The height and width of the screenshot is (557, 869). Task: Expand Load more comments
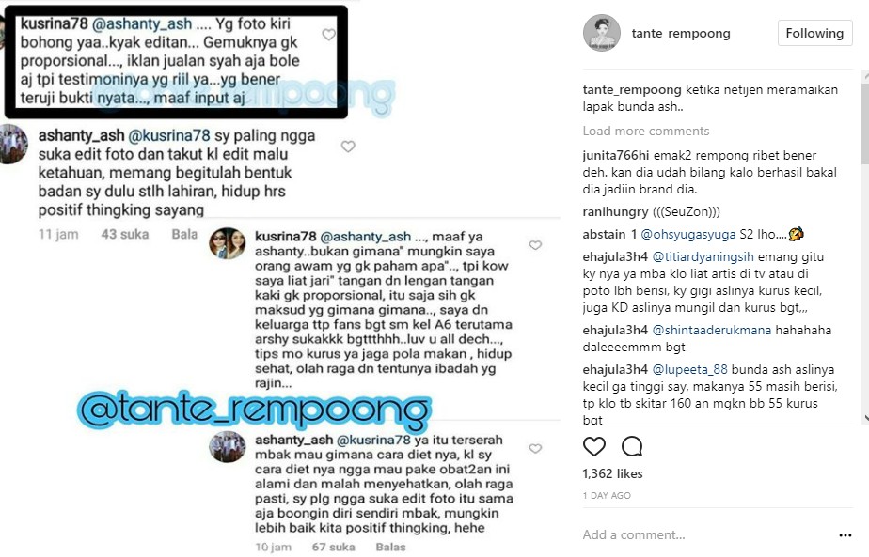(x=646, y=132)
